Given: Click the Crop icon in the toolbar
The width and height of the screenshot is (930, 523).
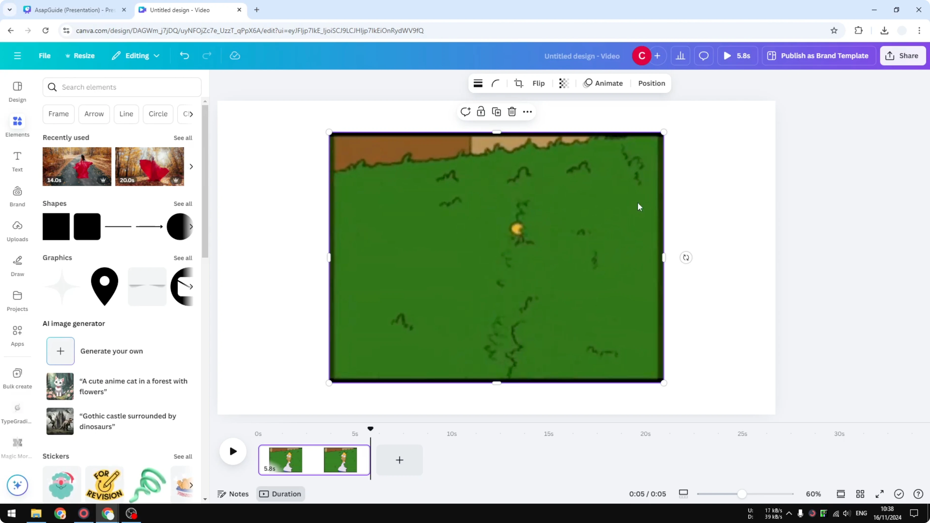Looking at the screenshot, I should pos(518,83).
